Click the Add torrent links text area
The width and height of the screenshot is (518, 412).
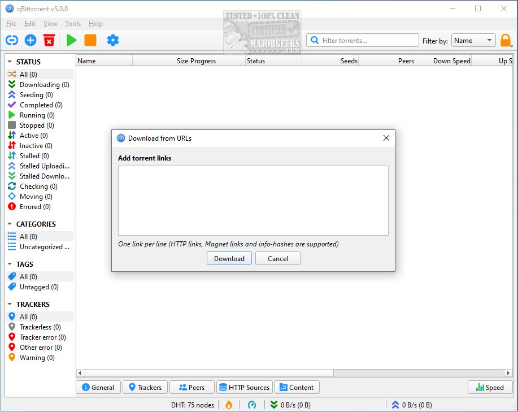pyautogui.click(x=254, y=201)
